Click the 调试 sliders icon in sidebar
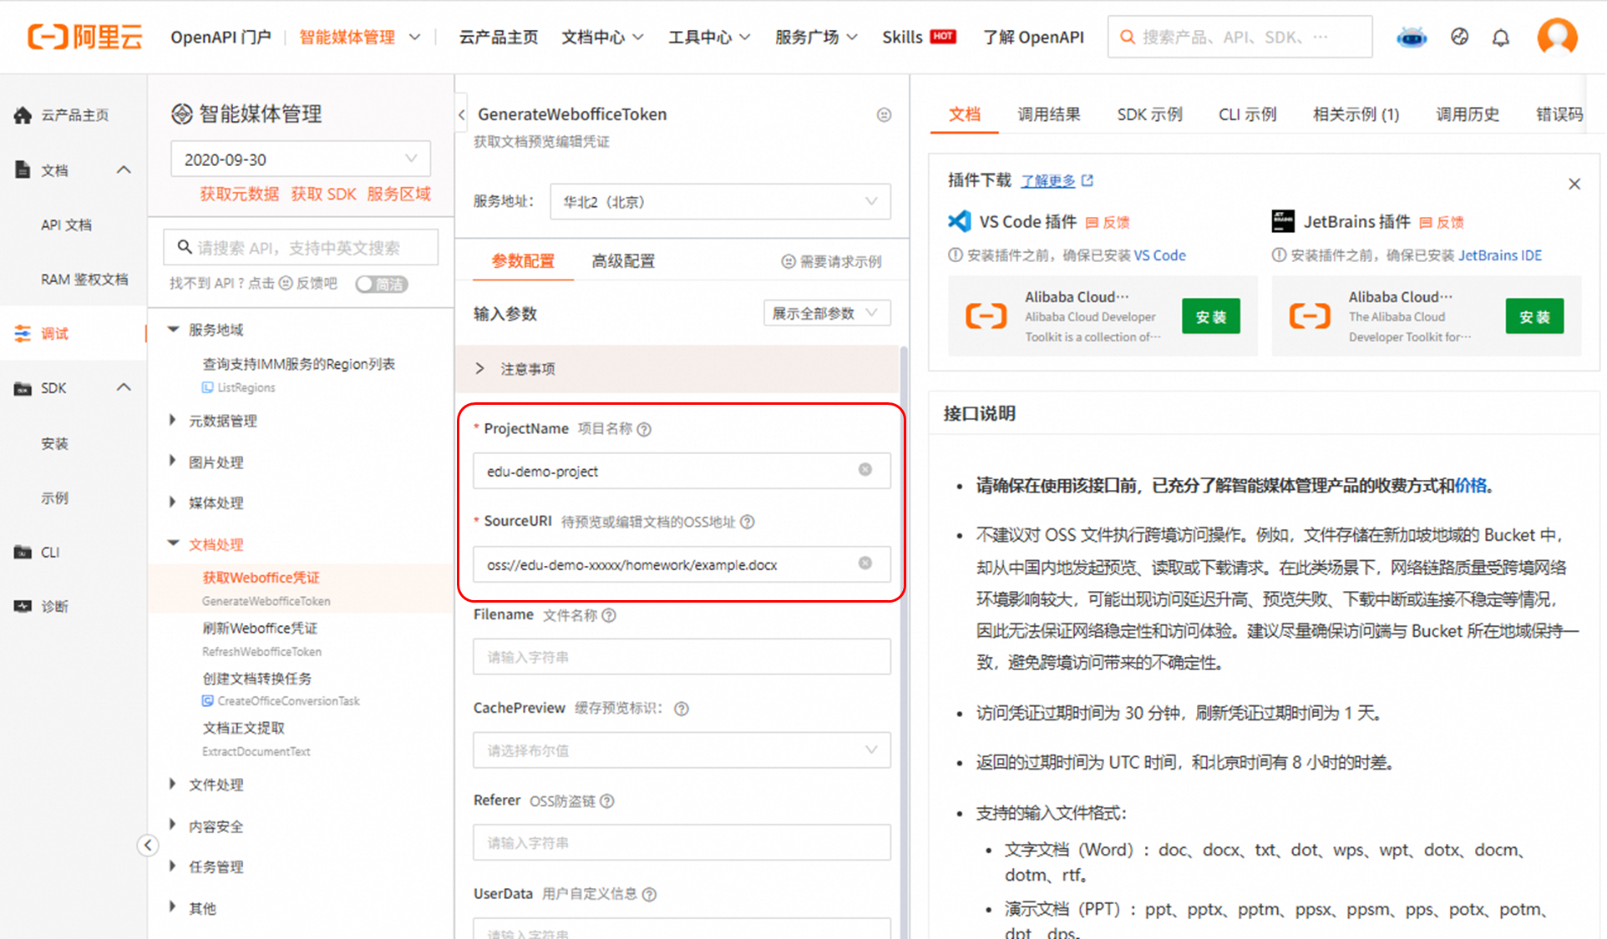 tap(23, 334)
